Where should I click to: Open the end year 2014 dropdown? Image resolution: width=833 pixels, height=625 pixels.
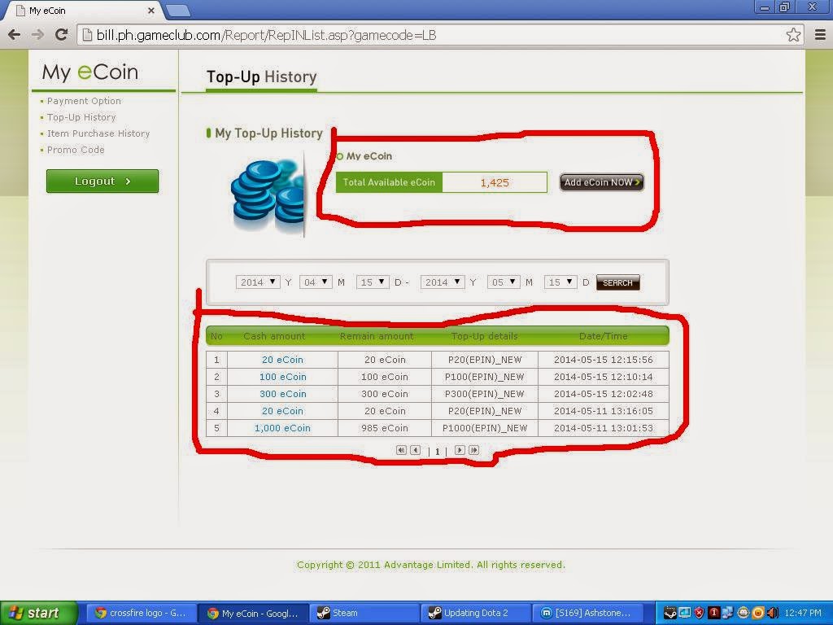point(443,282)
